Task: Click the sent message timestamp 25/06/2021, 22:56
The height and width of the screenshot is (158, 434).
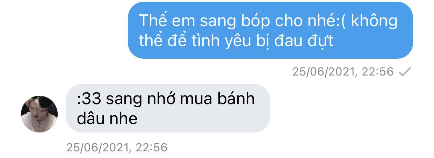Action: coord(343,72)
